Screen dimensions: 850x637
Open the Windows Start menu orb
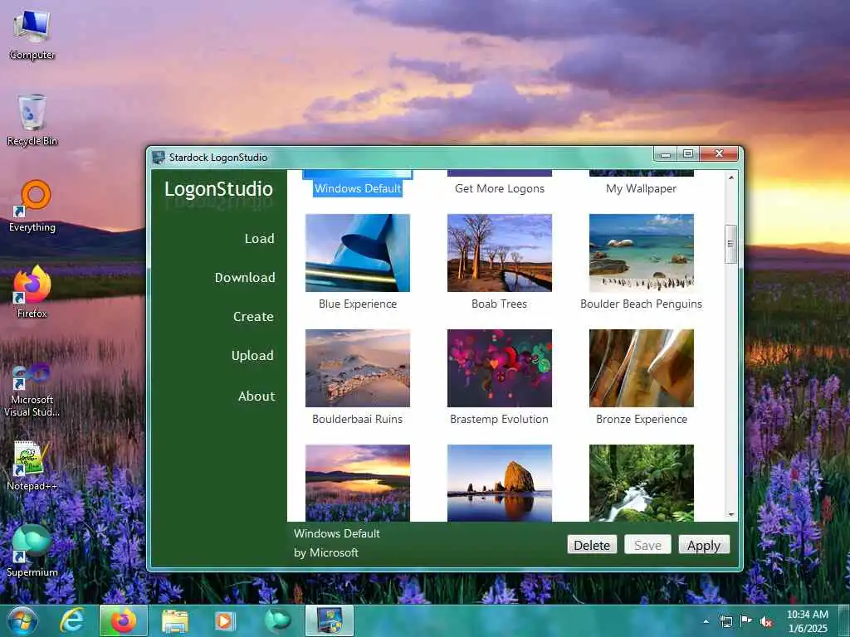pyautogui.click(x=22, y=621)
